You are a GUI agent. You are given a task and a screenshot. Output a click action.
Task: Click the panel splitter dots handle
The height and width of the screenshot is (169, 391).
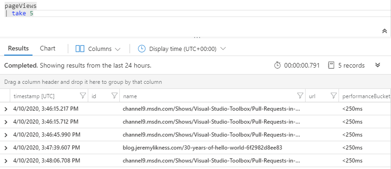pyautogui.click(x=197, y=38)
